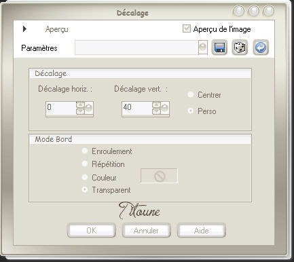Screen dimensions: 294x262
Task: Decrease the Décalage vert. value
Action: point(156,111)
